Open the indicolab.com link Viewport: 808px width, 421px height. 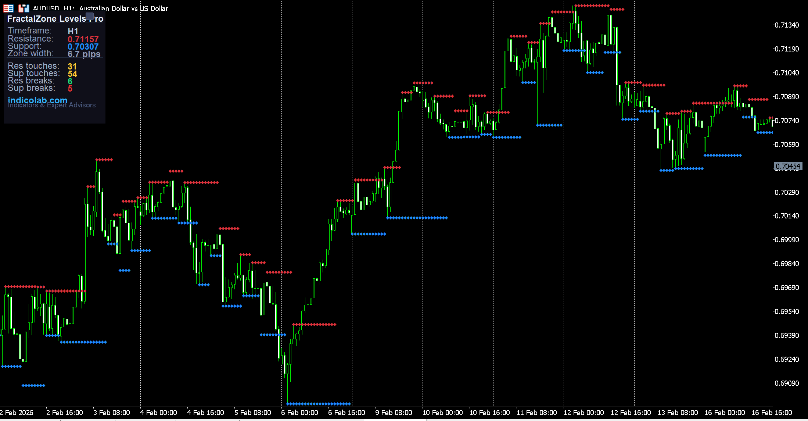[37, 100]
